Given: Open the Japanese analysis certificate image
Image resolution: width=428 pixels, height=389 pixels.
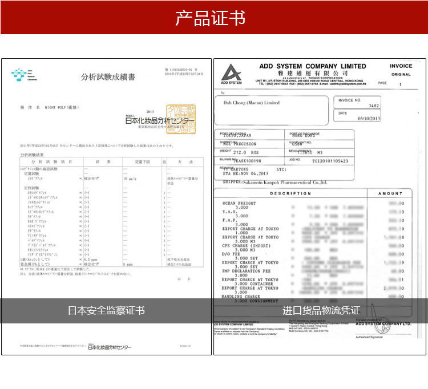Looking at the screenshot, I should pyautogui.click(x=107, y=206).
